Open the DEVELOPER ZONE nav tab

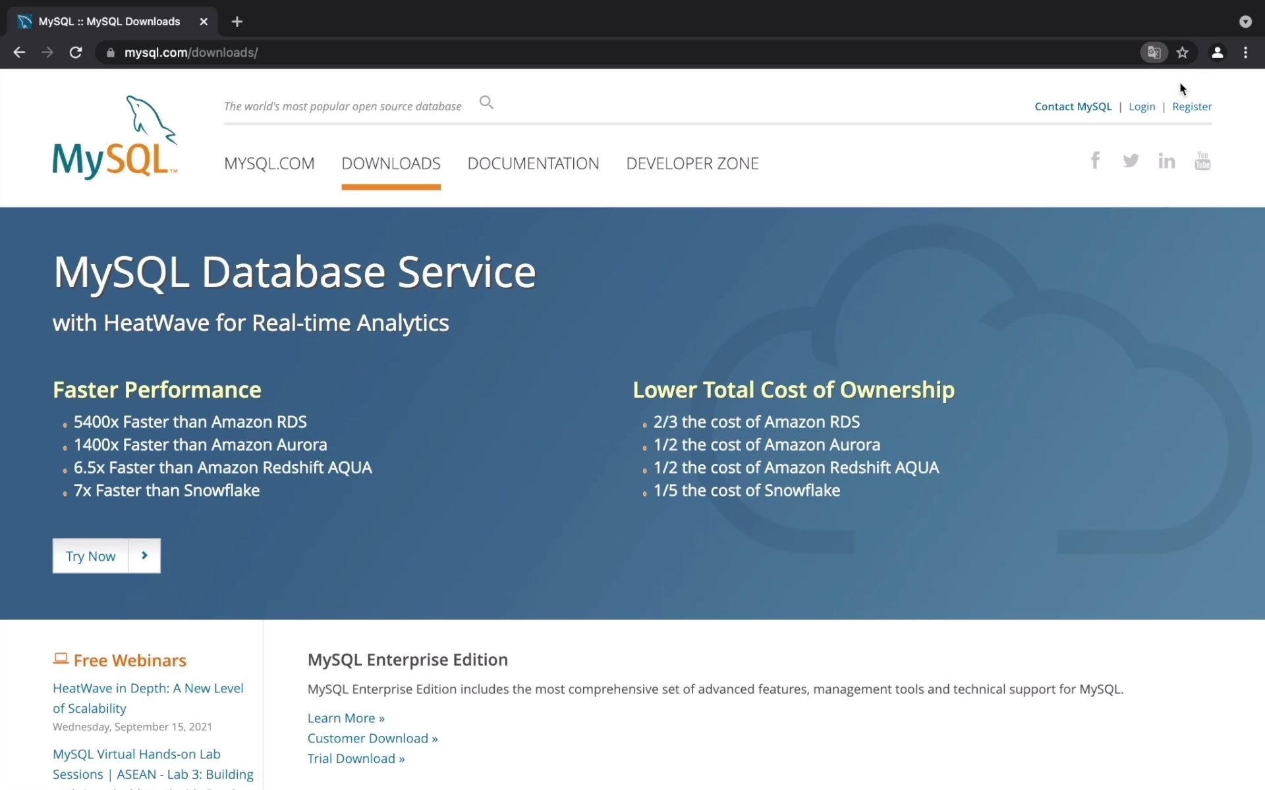692,163
